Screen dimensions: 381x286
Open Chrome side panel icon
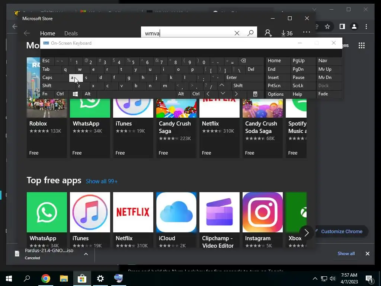click(342, 26)
